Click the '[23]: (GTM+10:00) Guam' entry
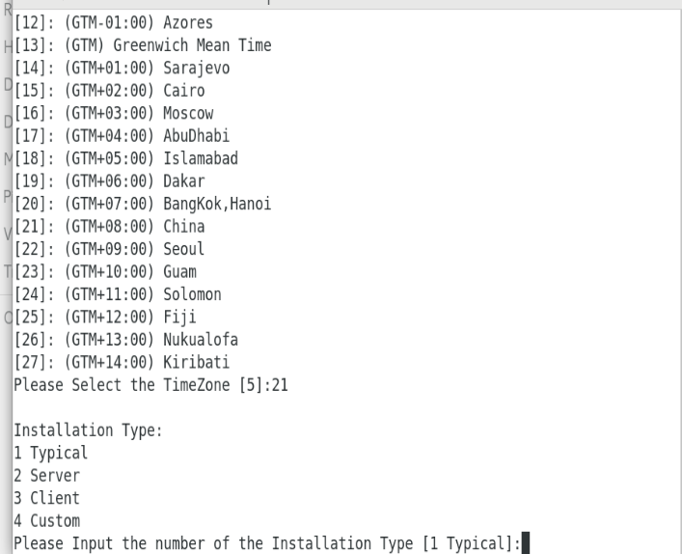This screenshot has width=682, height=554. [105, 271]
